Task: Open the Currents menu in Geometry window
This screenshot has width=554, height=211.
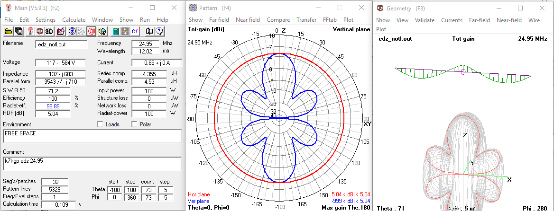Action: point(452,20)
